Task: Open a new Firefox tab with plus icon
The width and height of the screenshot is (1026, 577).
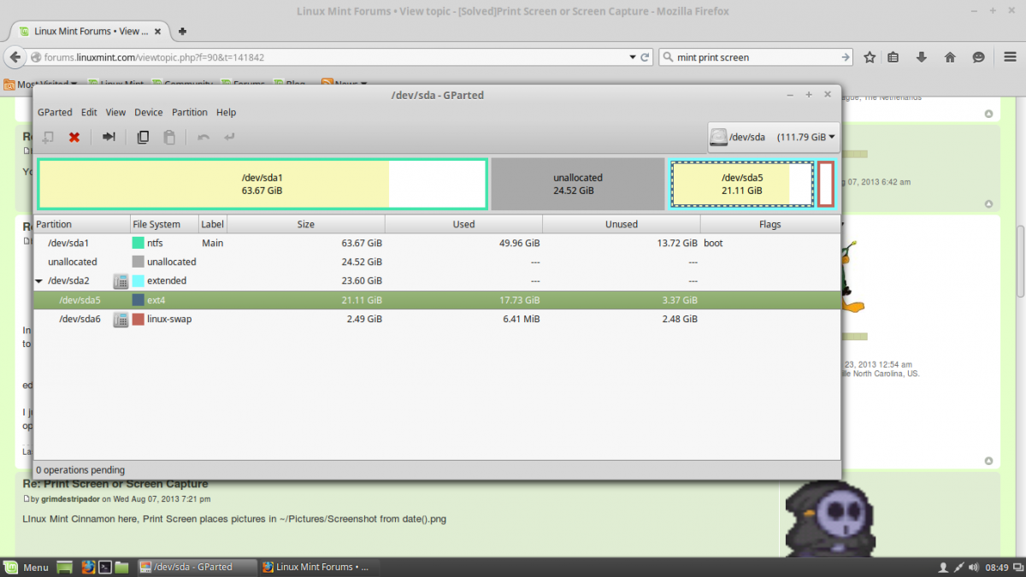Action: (183, 31)
